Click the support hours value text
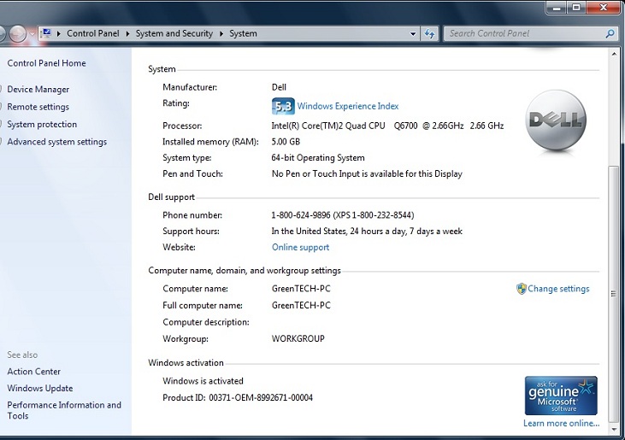625x440 pixels. click(x=367, y=232)
